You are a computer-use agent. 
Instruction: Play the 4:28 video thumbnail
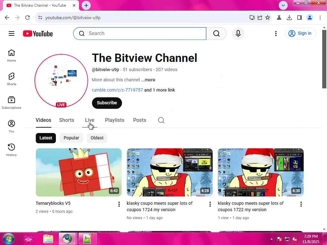(x=170, y=172)
